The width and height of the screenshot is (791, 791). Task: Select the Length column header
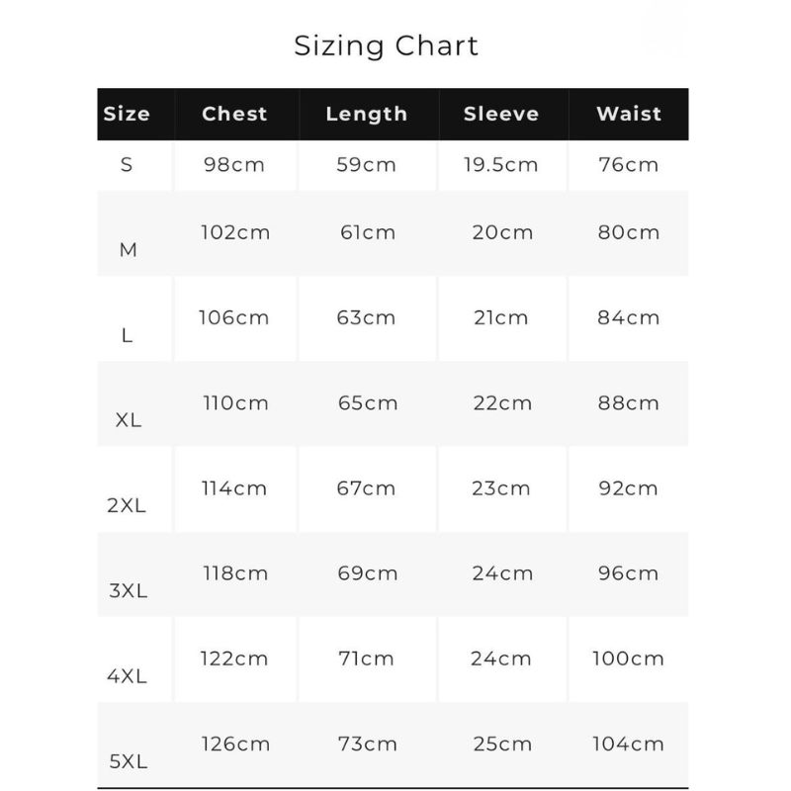click(x=367, y=115)
